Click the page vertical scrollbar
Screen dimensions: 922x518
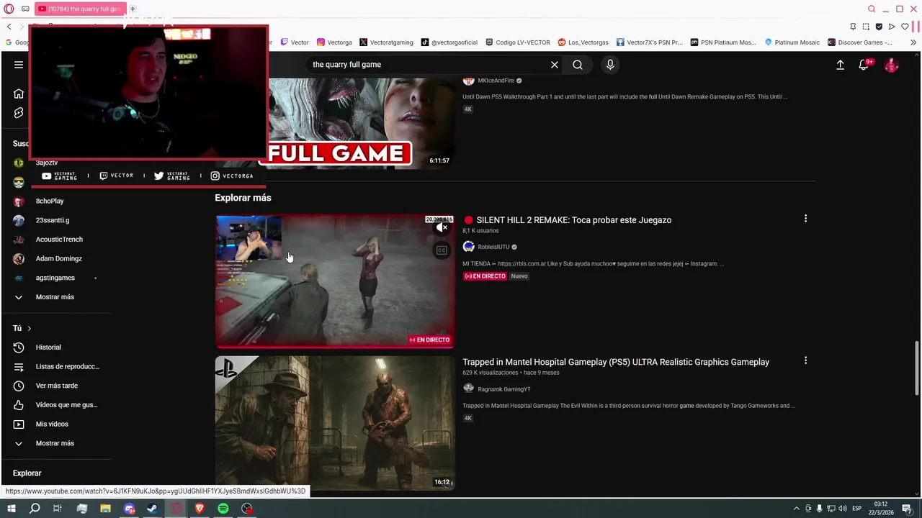[x=917, y=368]
